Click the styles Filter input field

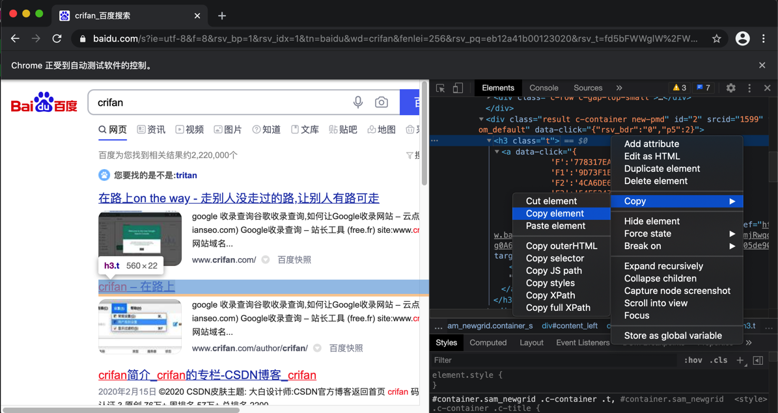coord(555,360)
